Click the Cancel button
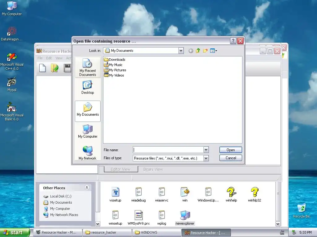The width and height of the screenshot is (317, 237). (231, 158)
